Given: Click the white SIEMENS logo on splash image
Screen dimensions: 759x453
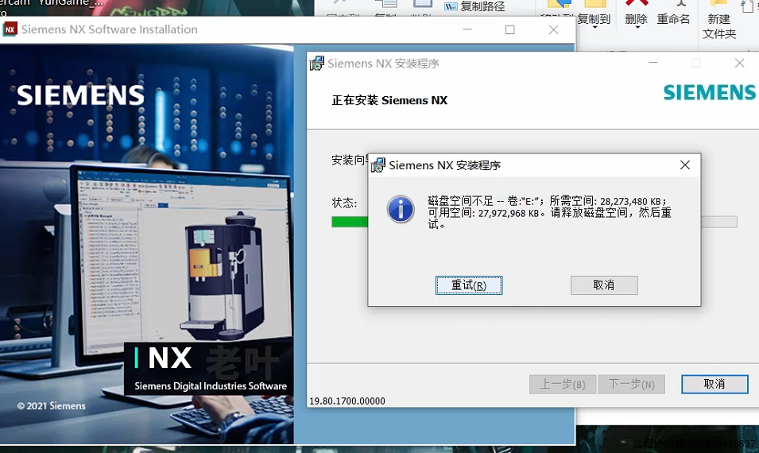Looking at the screenshot, I should (80, 95).
